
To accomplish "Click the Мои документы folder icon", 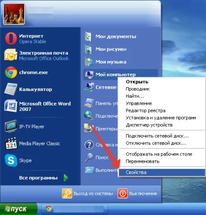I will coord(88,36).
